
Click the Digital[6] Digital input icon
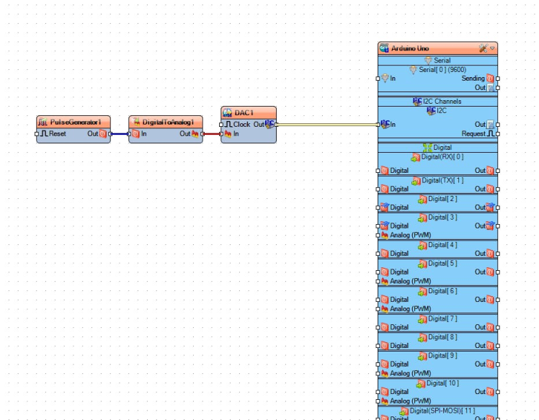pos(384,300)
